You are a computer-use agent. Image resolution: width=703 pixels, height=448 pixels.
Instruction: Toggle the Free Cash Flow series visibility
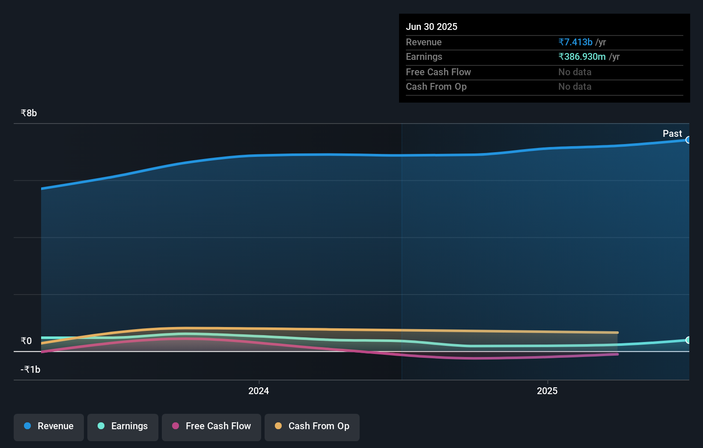pos(211,427)
